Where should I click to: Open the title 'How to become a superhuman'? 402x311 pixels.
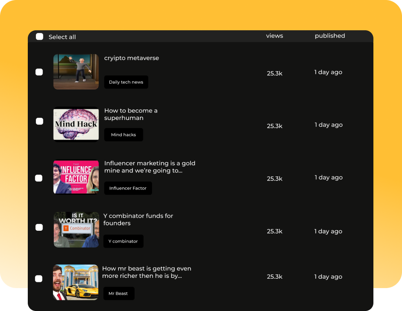click(x=131, y=114)
